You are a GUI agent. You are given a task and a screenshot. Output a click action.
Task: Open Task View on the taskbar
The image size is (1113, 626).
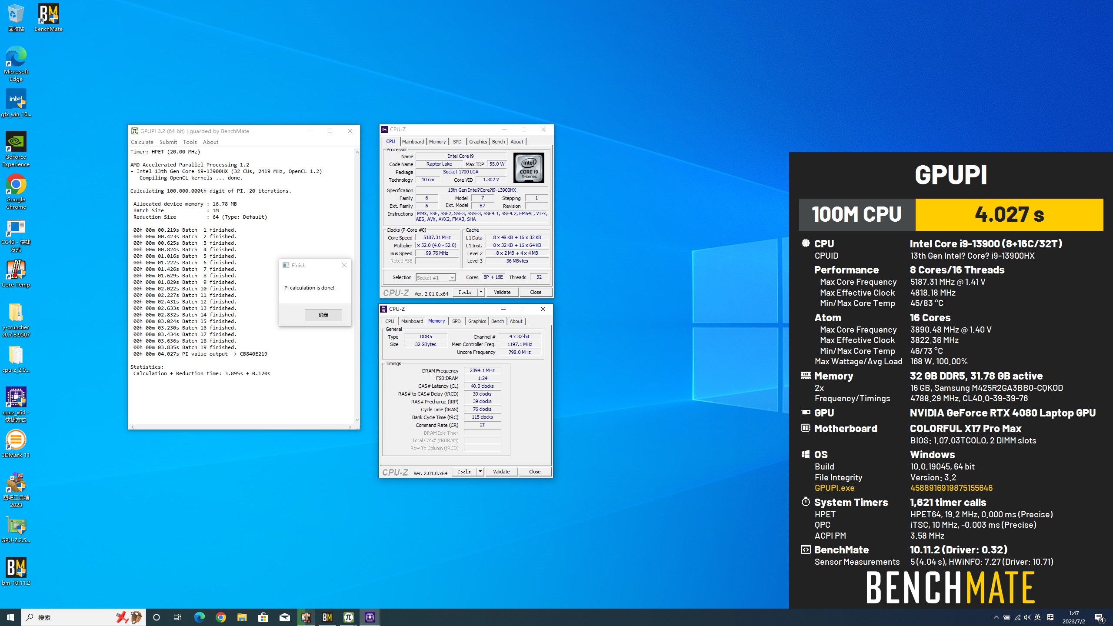click(177, 617)
